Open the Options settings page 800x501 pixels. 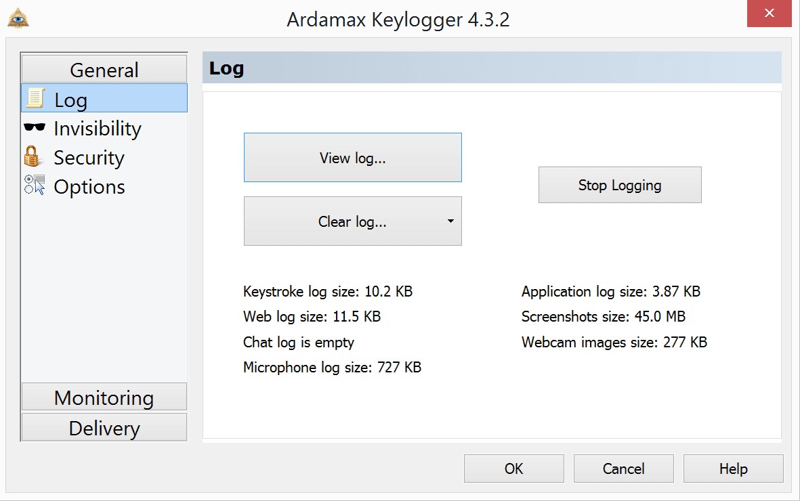[89, 186]
